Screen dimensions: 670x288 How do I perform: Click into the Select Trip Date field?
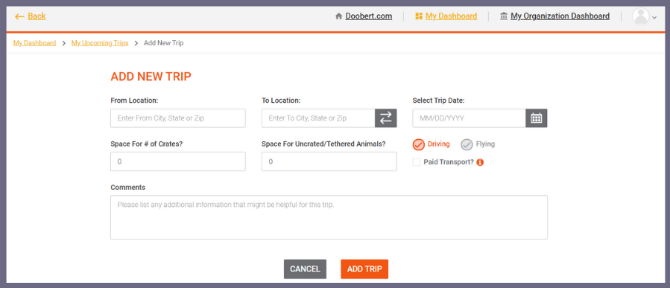(470, 118)
